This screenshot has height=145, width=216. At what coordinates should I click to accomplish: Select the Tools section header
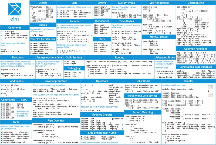[x=16, y=122]
